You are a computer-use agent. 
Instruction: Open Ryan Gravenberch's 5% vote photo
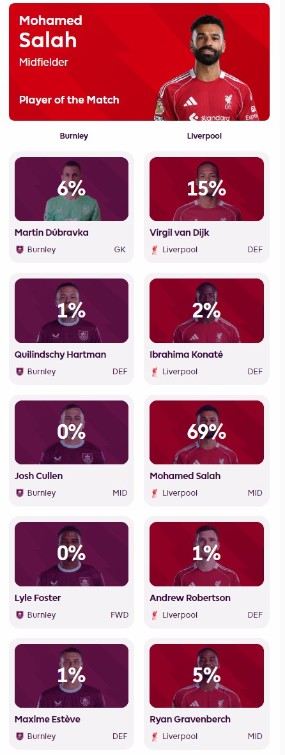[x=206, y=676]
